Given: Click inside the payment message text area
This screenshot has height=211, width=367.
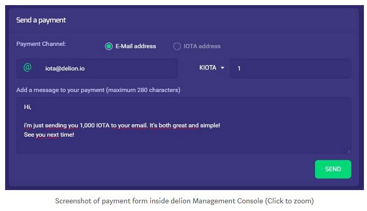Looking at the screenshot, I should pos(183,126).
